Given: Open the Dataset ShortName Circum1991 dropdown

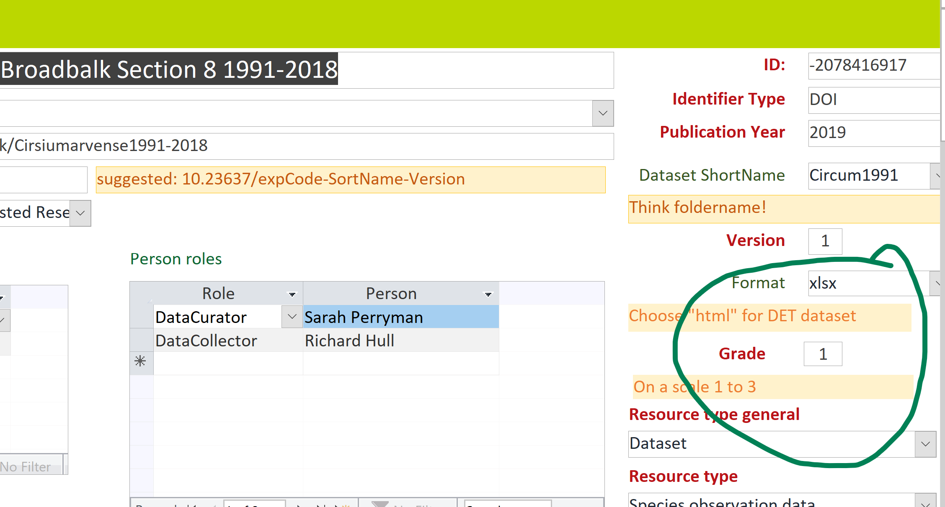Looking at the screenshot, I should [936, 176].
